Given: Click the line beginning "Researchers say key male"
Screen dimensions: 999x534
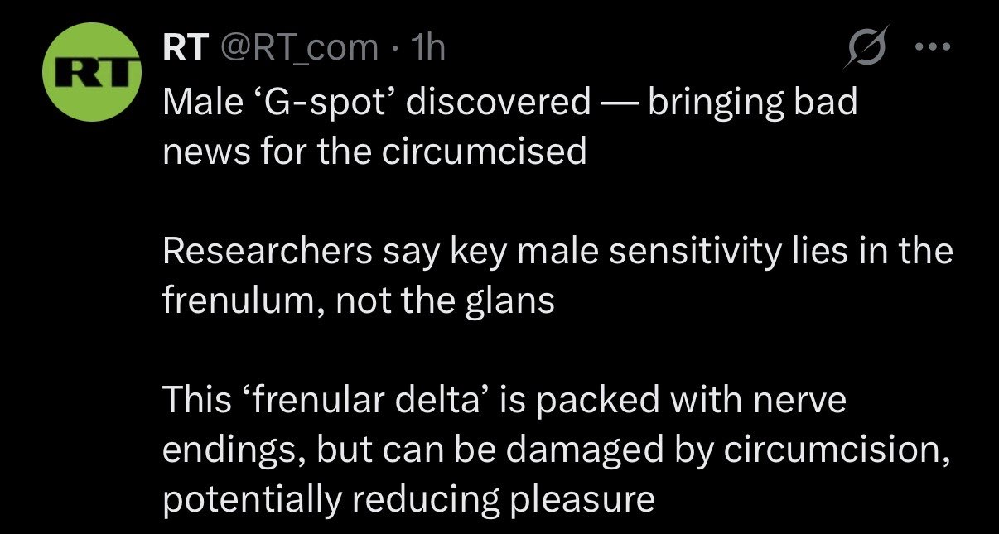Looking at the screenshot, I should coord(557,251).
